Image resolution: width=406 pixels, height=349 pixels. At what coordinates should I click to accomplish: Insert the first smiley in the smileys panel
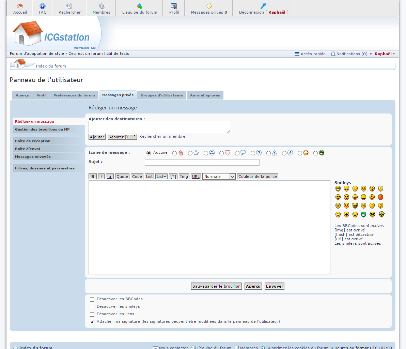pos(338,188)
